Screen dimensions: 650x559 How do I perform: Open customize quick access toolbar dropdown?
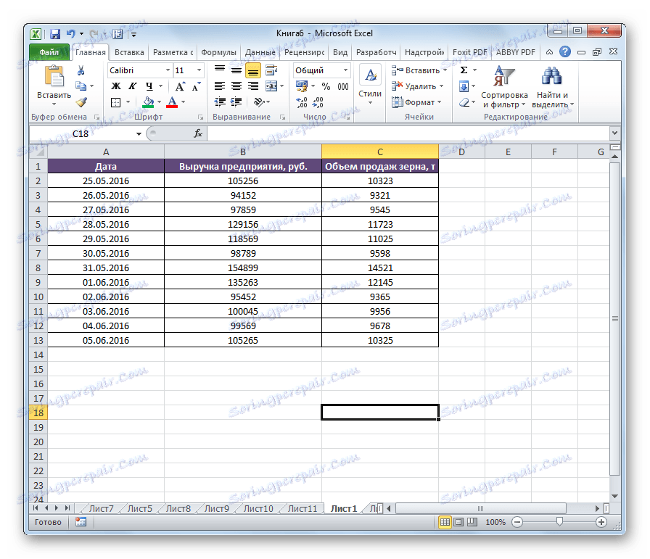[134, 34]
